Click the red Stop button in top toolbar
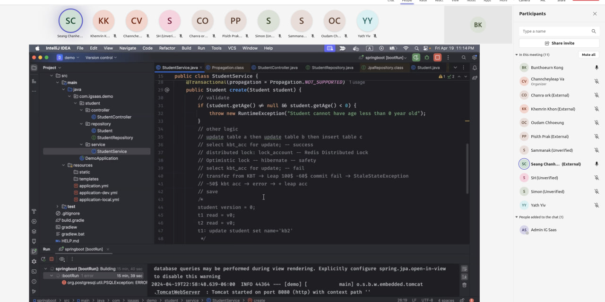The width and height of the screenshot is (605, 302). (438, 57)
